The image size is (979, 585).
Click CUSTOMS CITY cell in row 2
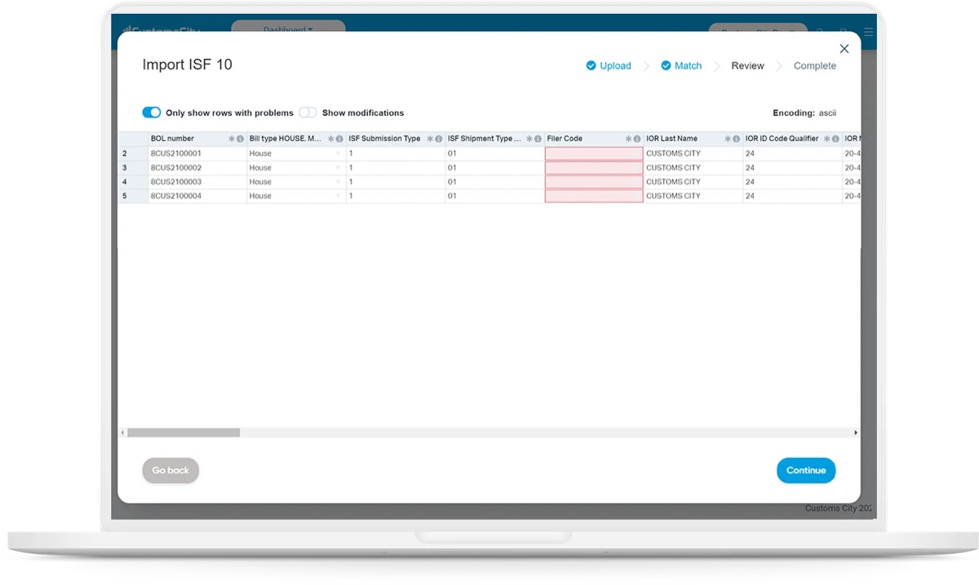click(693, 153)
